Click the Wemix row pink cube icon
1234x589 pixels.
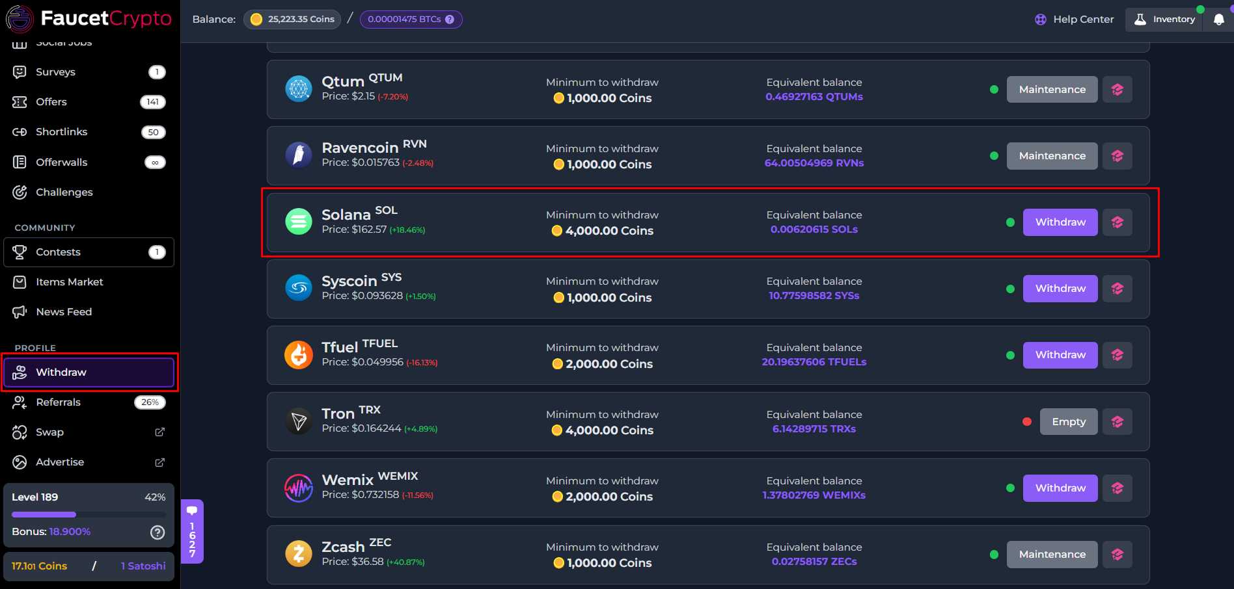(x=1117, y=488)
